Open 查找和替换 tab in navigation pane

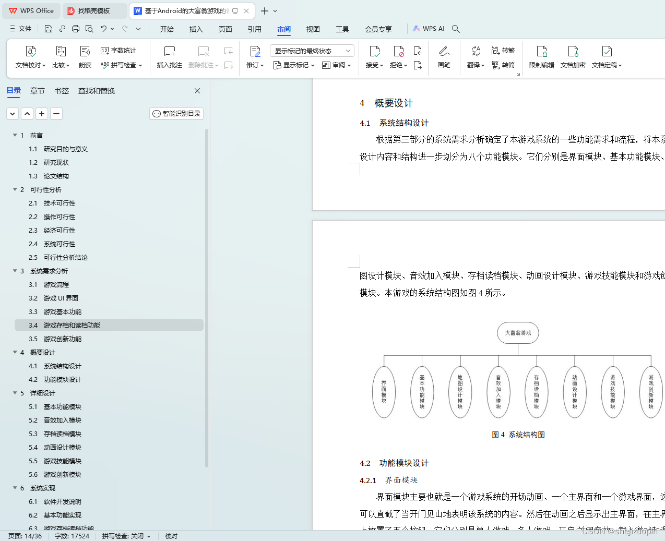pyautogui.click(x=97, y=91)
